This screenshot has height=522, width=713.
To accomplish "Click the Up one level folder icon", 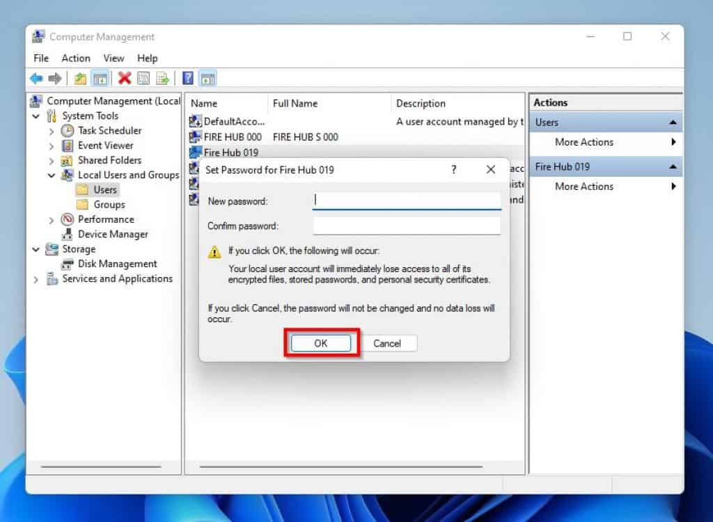I will coord(81,79).
